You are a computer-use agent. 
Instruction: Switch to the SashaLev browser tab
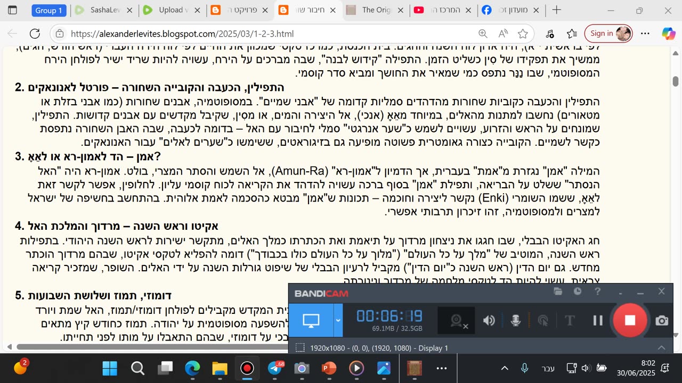pos(104,10)
